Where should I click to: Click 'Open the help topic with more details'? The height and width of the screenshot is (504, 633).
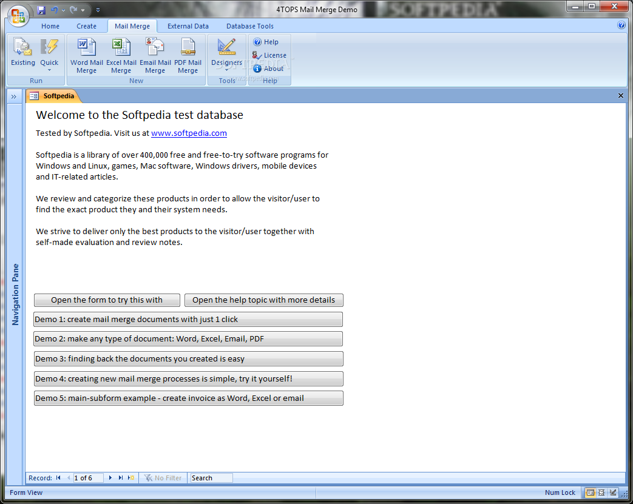coord(263,300)
